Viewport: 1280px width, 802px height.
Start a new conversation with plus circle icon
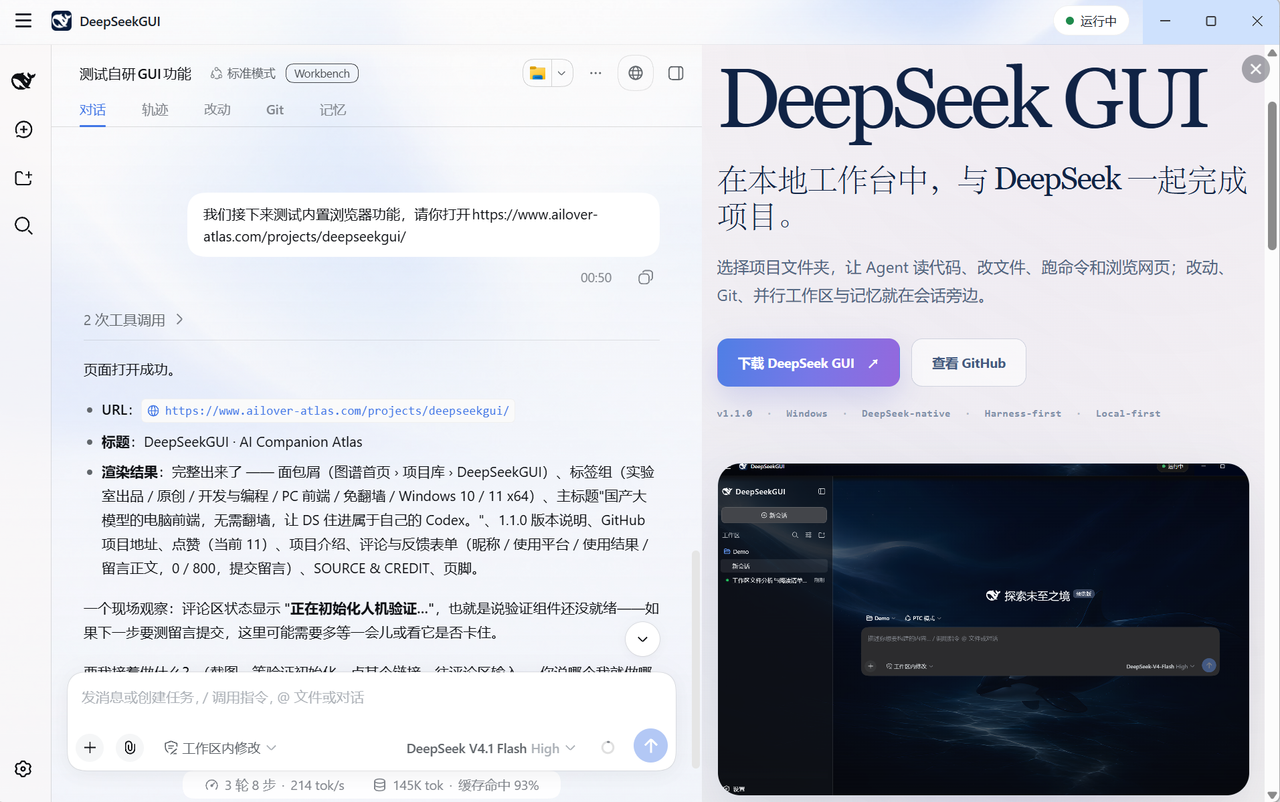pos(23,130)
